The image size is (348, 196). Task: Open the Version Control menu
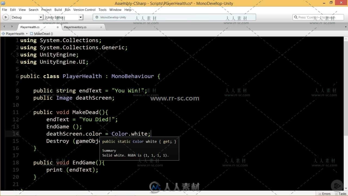tap(84, 10)
